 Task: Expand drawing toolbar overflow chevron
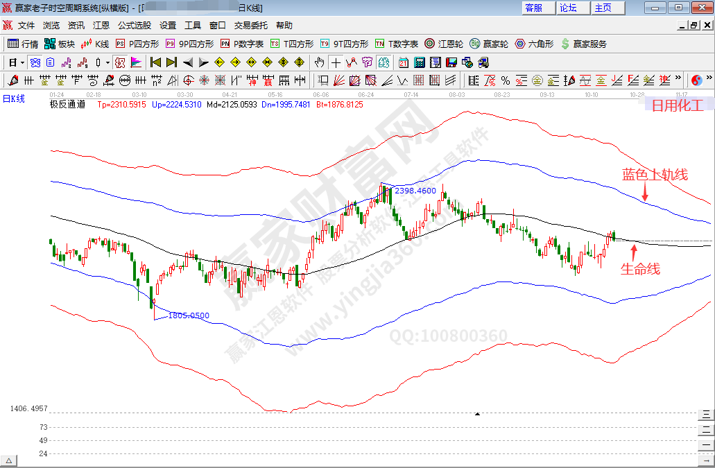pos(678,78)
